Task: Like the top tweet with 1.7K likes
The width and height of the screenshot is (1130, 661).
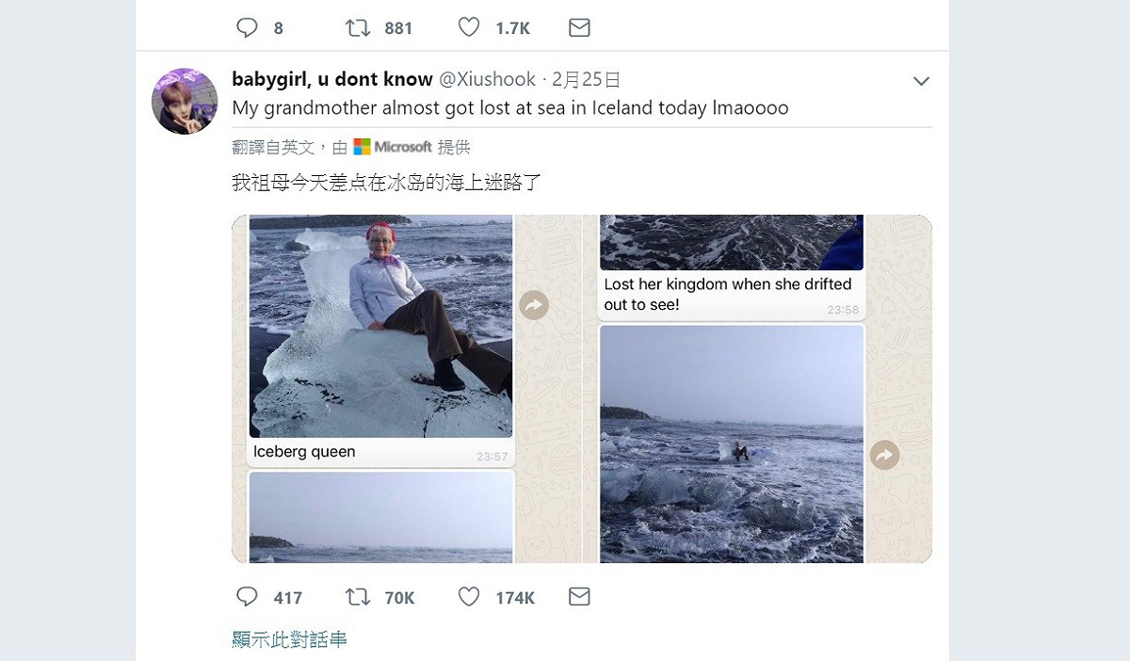Action: coord(469,27)
